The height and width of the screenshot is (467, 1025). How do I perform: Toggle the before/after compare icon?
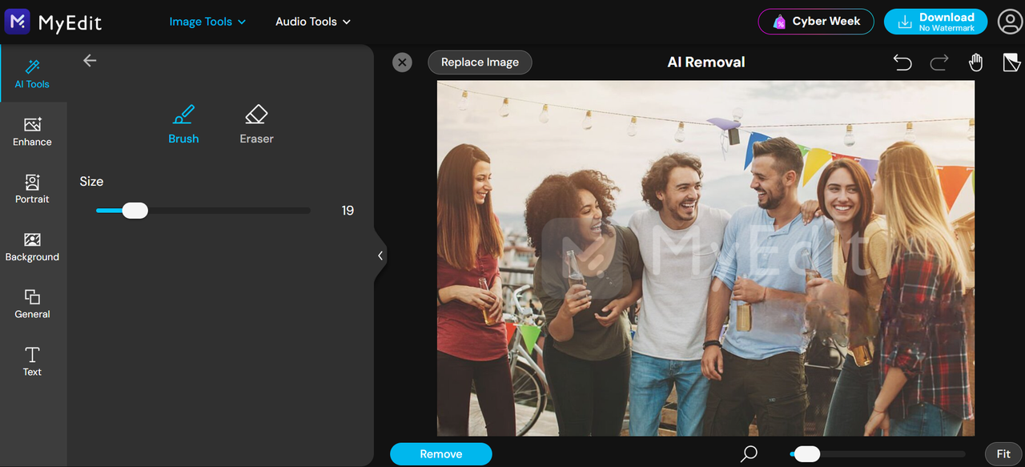[1011, 62]
